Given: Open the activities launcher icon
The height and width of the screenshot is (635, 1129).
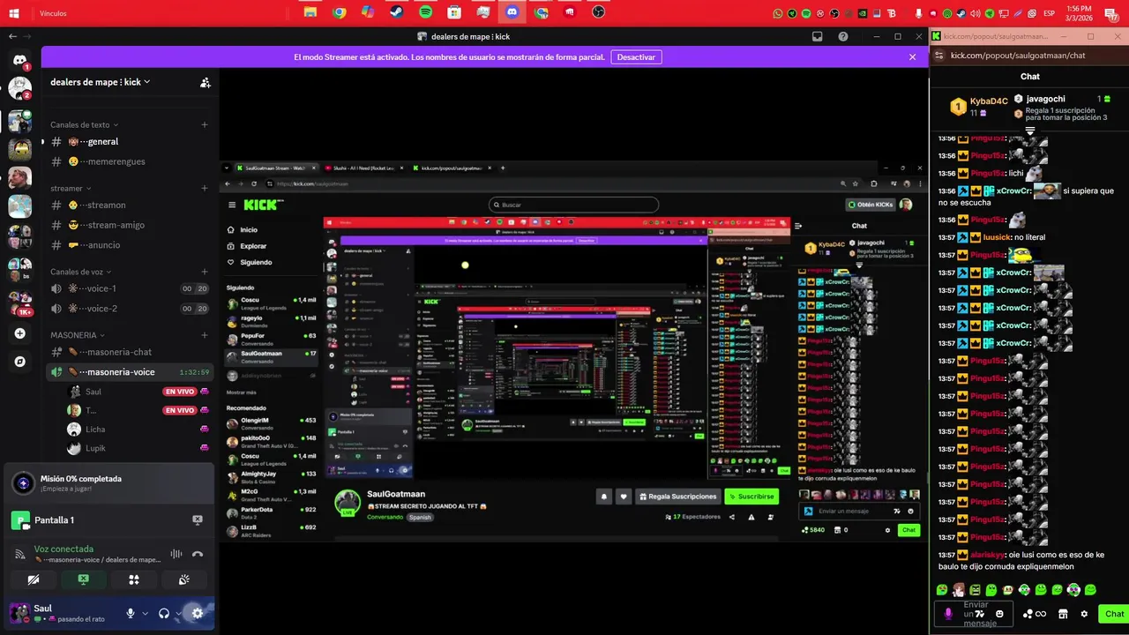Looking at the screenshot, I should [134, 579].
